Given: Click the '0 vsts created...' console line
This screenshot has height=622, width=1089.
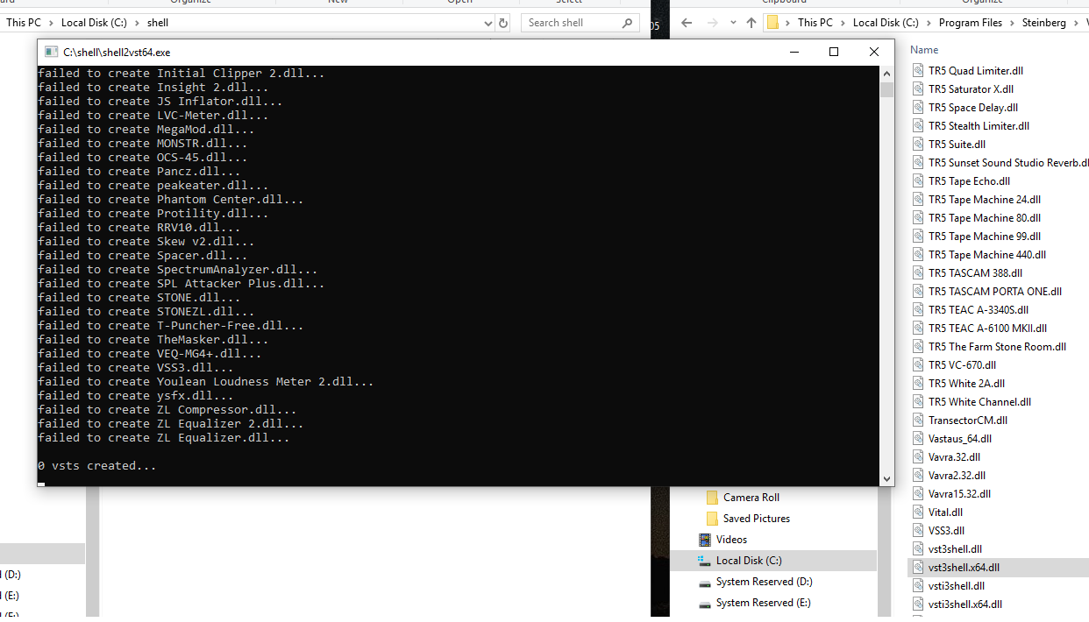Looking at the screenshot, I should click(97, 466).
